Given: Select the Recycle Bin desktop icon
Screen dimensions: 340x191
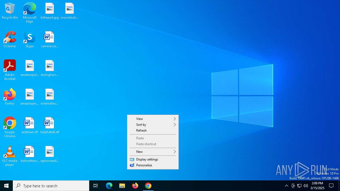Looking at the screenshot, I should pyautogui.click(x=10, y=11).
